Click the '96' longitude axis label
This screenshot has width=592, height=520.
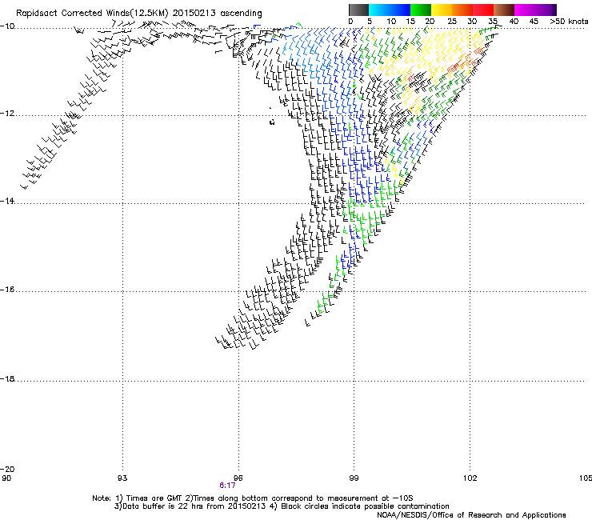click(x=238, y=478)
